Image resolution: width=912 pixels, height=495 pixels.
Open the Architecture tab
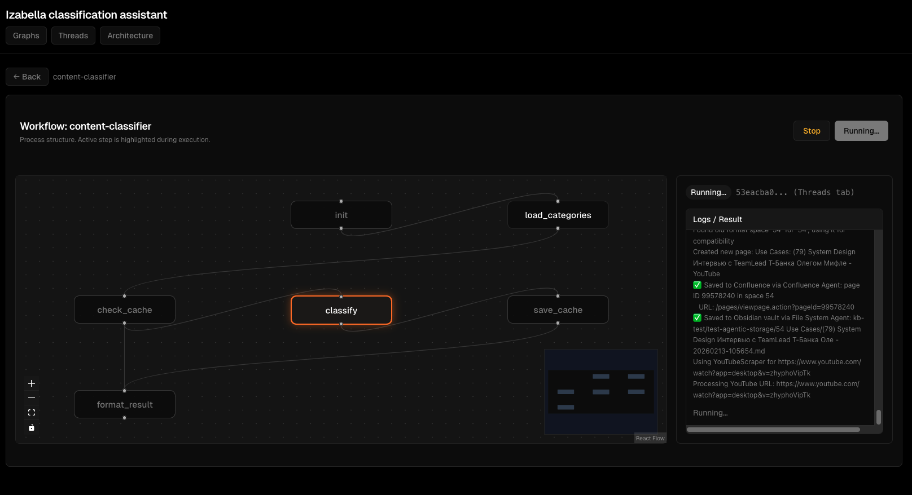pos(130,36)
